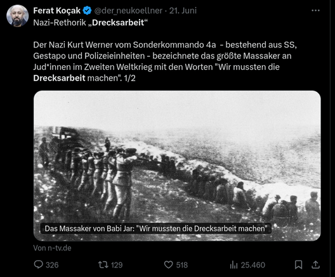Open the @der_neukoellner handle link
Screen dimensions: 335x277
[128, 11]
